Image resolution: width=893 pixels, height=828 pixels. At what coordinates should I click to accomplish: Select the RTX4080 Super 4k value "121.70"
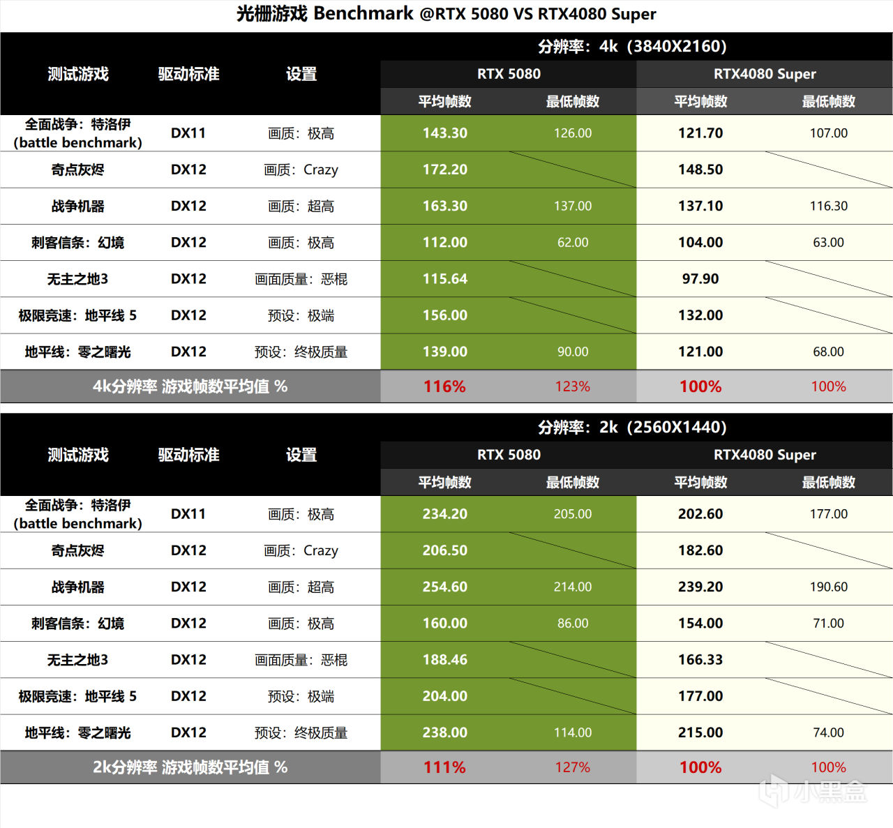click(x=700, y=133)
